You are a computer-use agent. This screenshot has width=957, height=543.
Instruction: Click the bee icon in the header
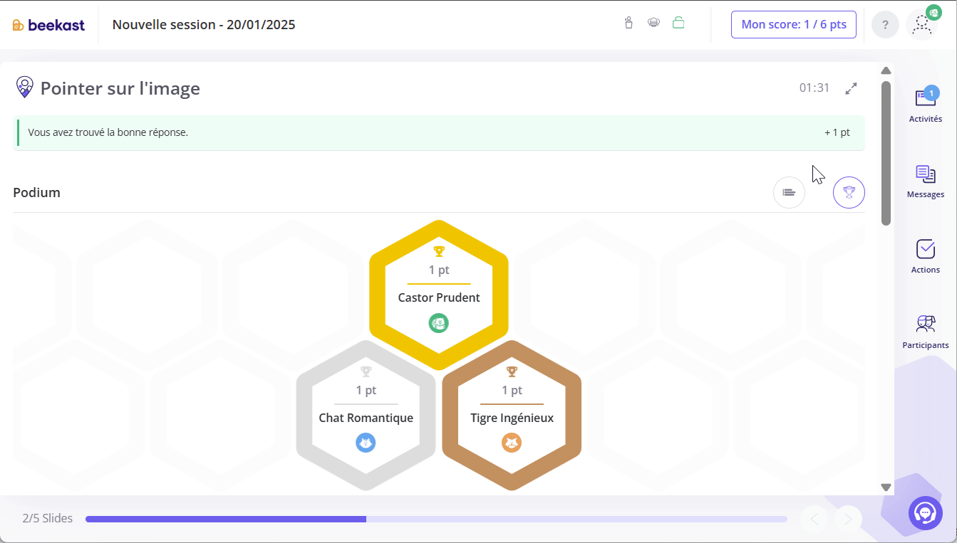(x=653, y=23)
